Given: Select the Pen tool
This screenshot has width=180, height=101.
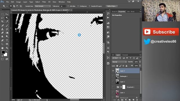Looking at the screenshot, I should [2, 40].
